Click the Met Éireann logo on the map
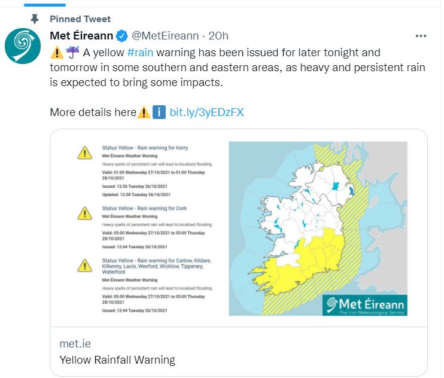Image resolution: width=444 pixels, height=378 pixels. pyautogui.click(x=364, y=306)
